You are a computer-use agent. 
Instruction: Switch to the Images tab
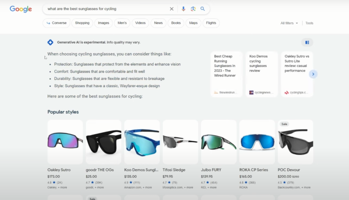(x=104, y=23)
